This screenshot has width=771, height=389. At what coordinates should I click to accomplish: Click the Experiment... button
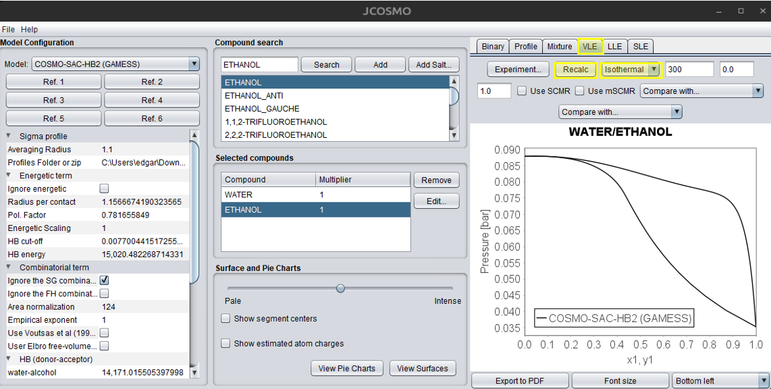517,69
